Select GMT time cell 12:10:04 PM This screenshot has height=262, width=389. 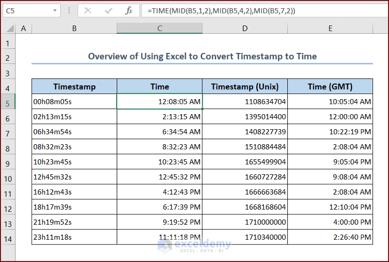[x=330, y=207]
